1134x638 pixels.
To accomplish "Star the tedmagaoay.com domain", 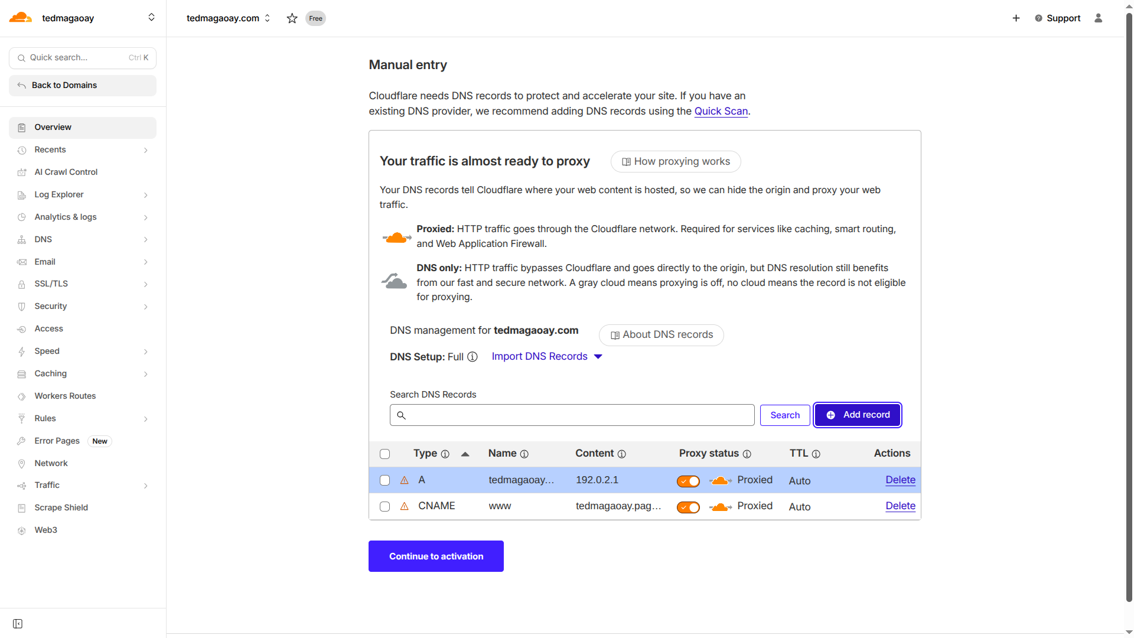I will (292, 18).
